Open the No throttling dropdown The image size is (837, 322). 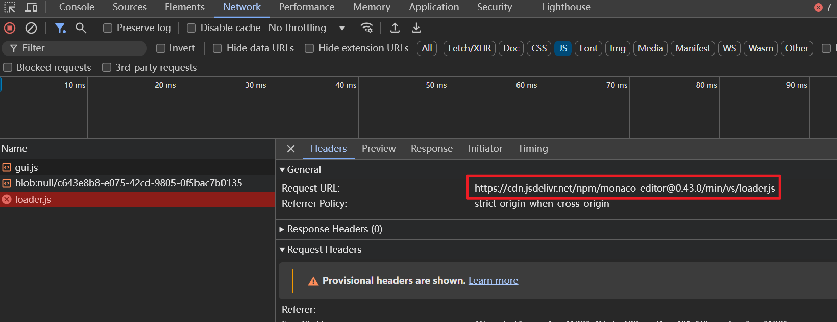[x=307, y=28]
